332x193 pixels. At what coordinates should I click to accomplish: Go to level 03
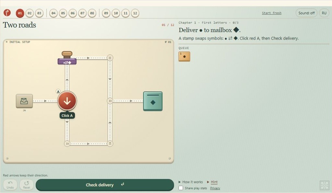tap(39, 13)
